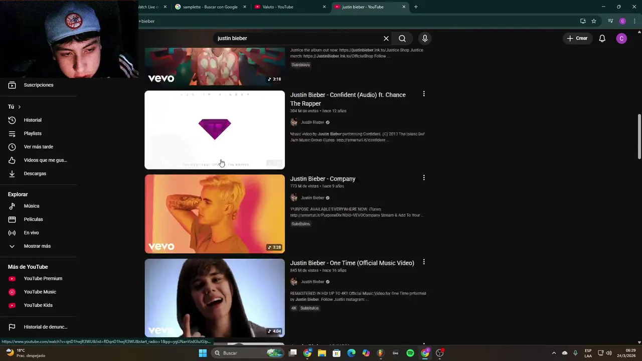Open Windows Start menu
Image resolution: width=642 pixels, height=361 pixels.
point(203,353)
